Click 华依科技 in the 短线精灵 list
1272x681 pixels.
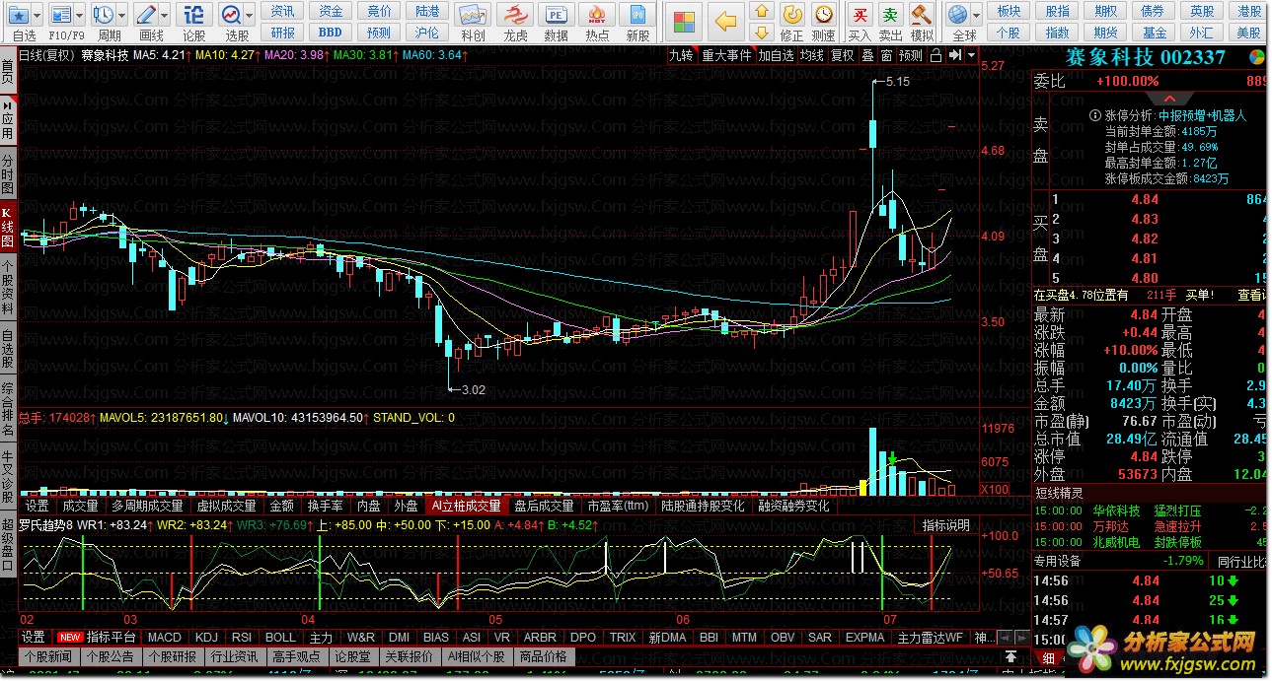[x=1116, y=511]
